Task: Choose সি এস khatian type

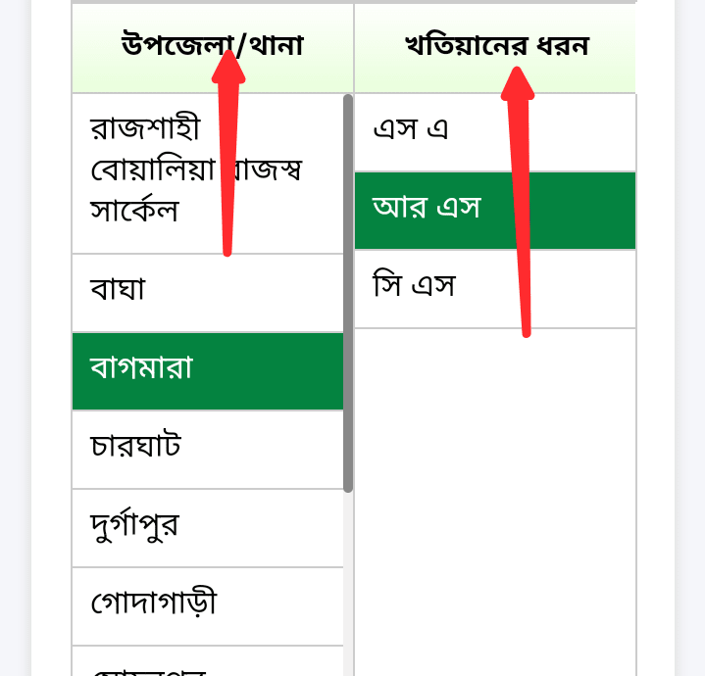Action: (495, 289)
